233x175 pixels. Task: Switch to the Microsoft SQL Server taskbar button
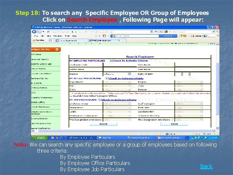click(x=141, y=138)
